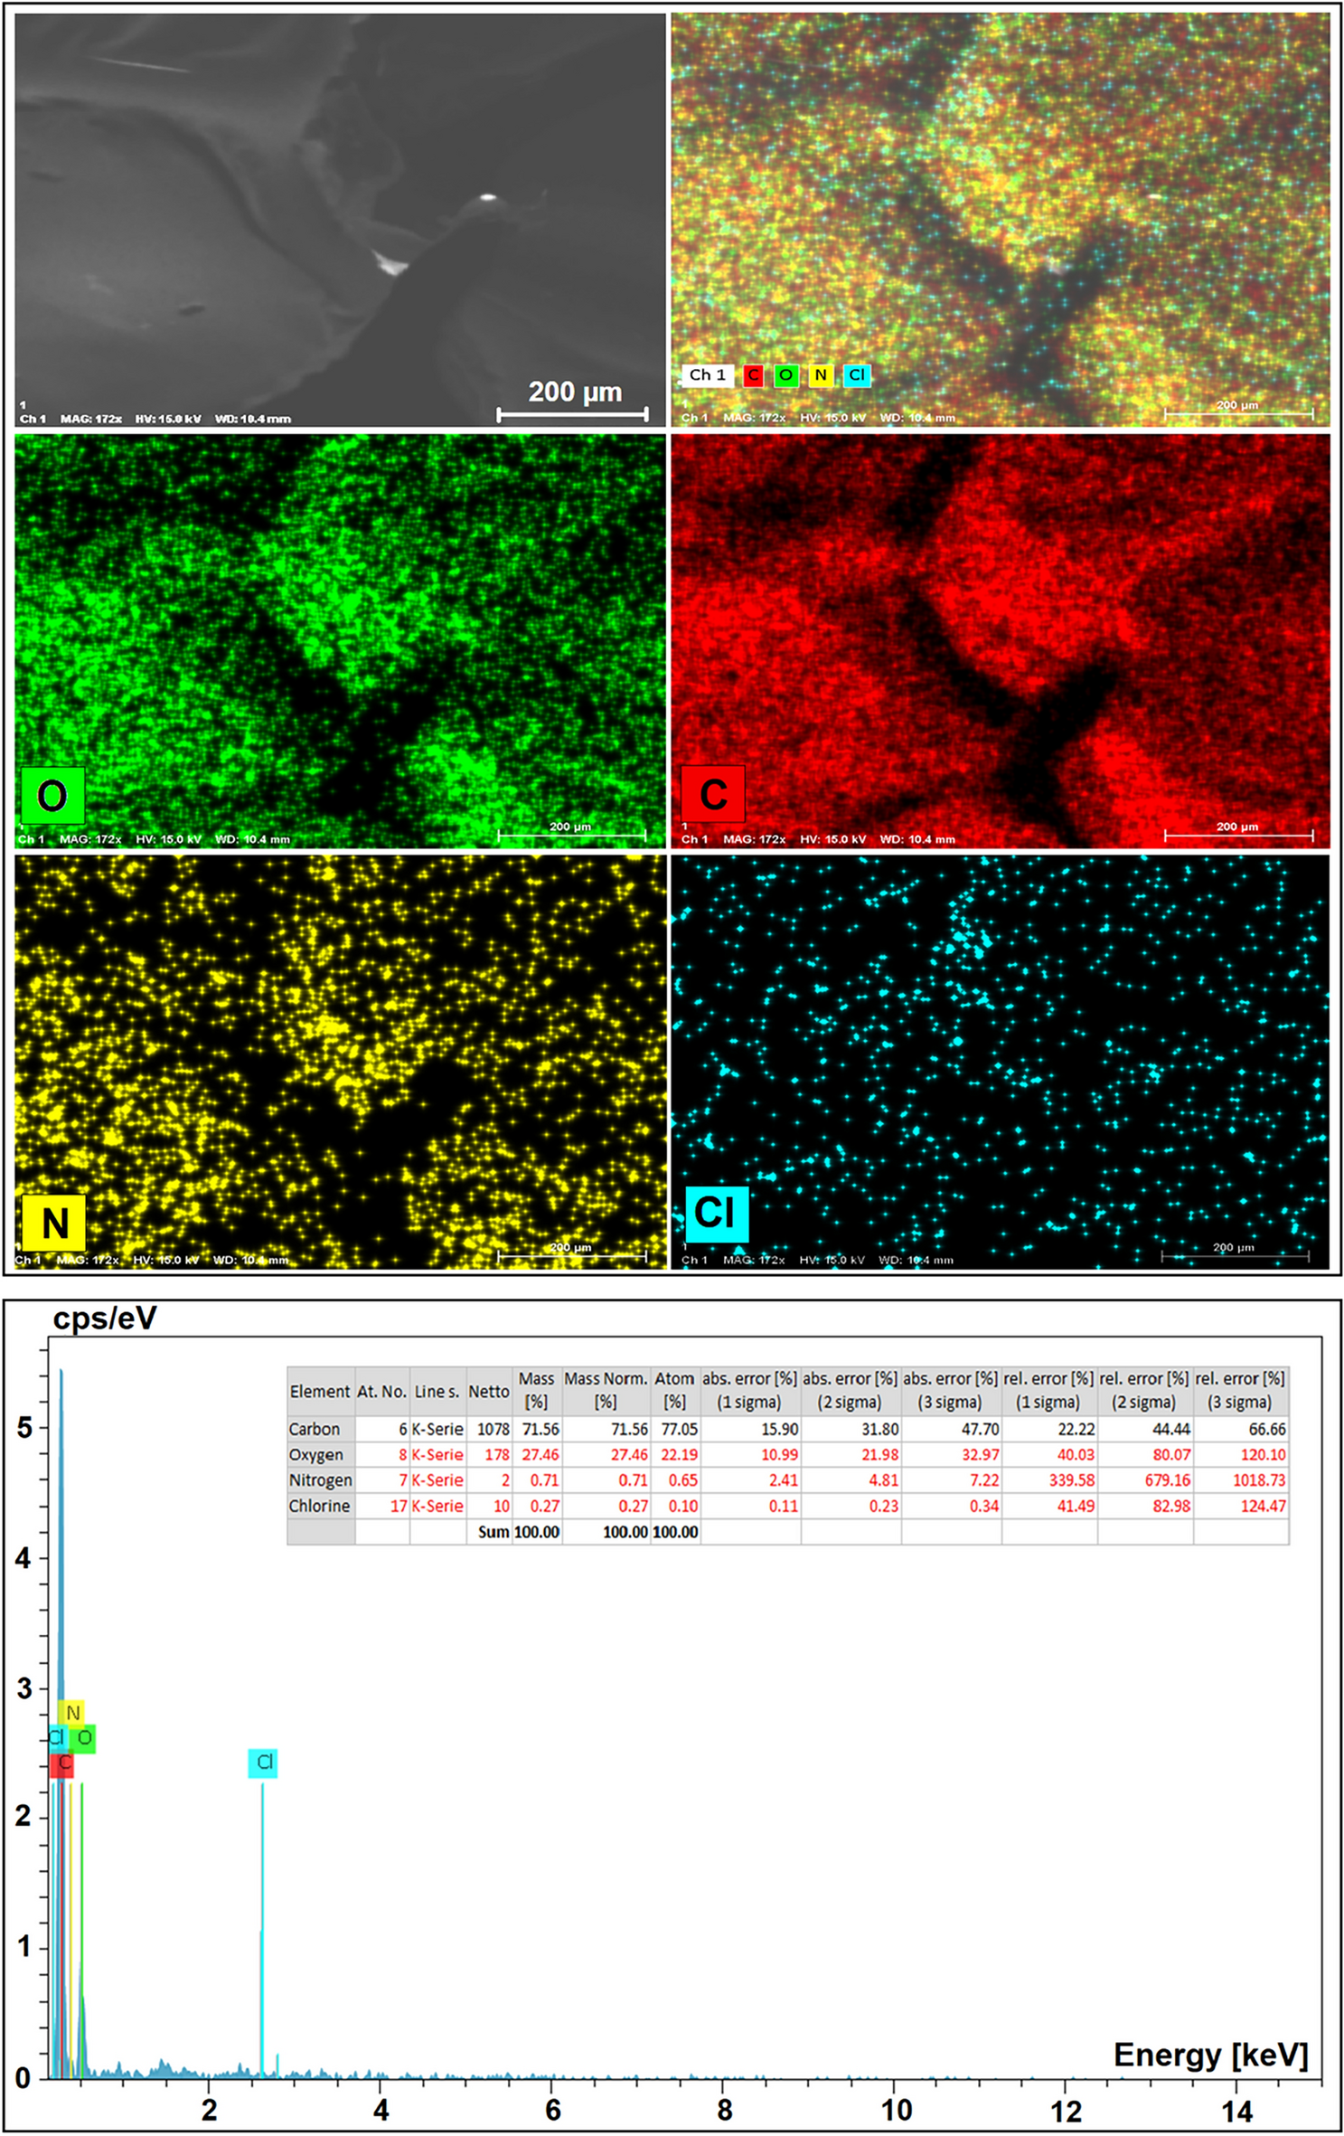This screenshot has width=1344, height=2136.
Task: Click the Cl peak marker near 2.6 keV
Action: coord(263,1762)
